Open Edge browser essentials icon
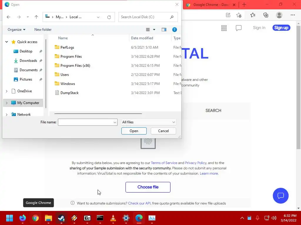301x225 pixels. click(x=228, y=15)
